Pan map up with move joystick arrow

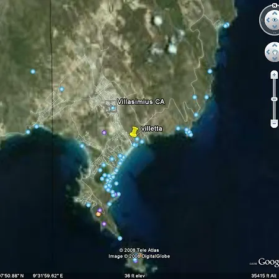[x=275, y=45]
